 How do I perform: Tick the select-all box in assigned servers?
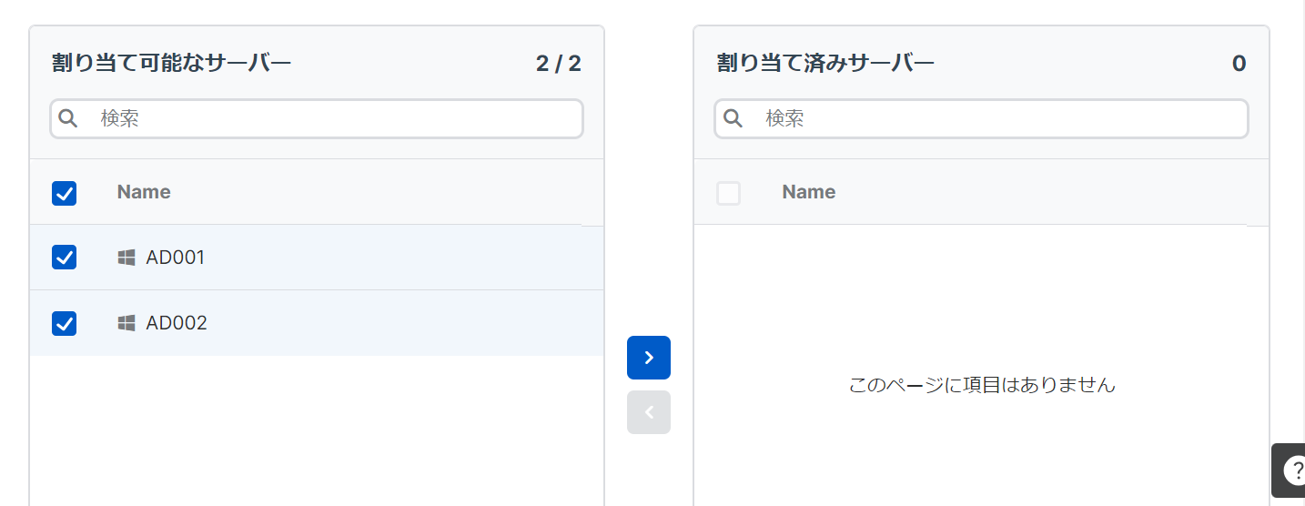point(728,193)
